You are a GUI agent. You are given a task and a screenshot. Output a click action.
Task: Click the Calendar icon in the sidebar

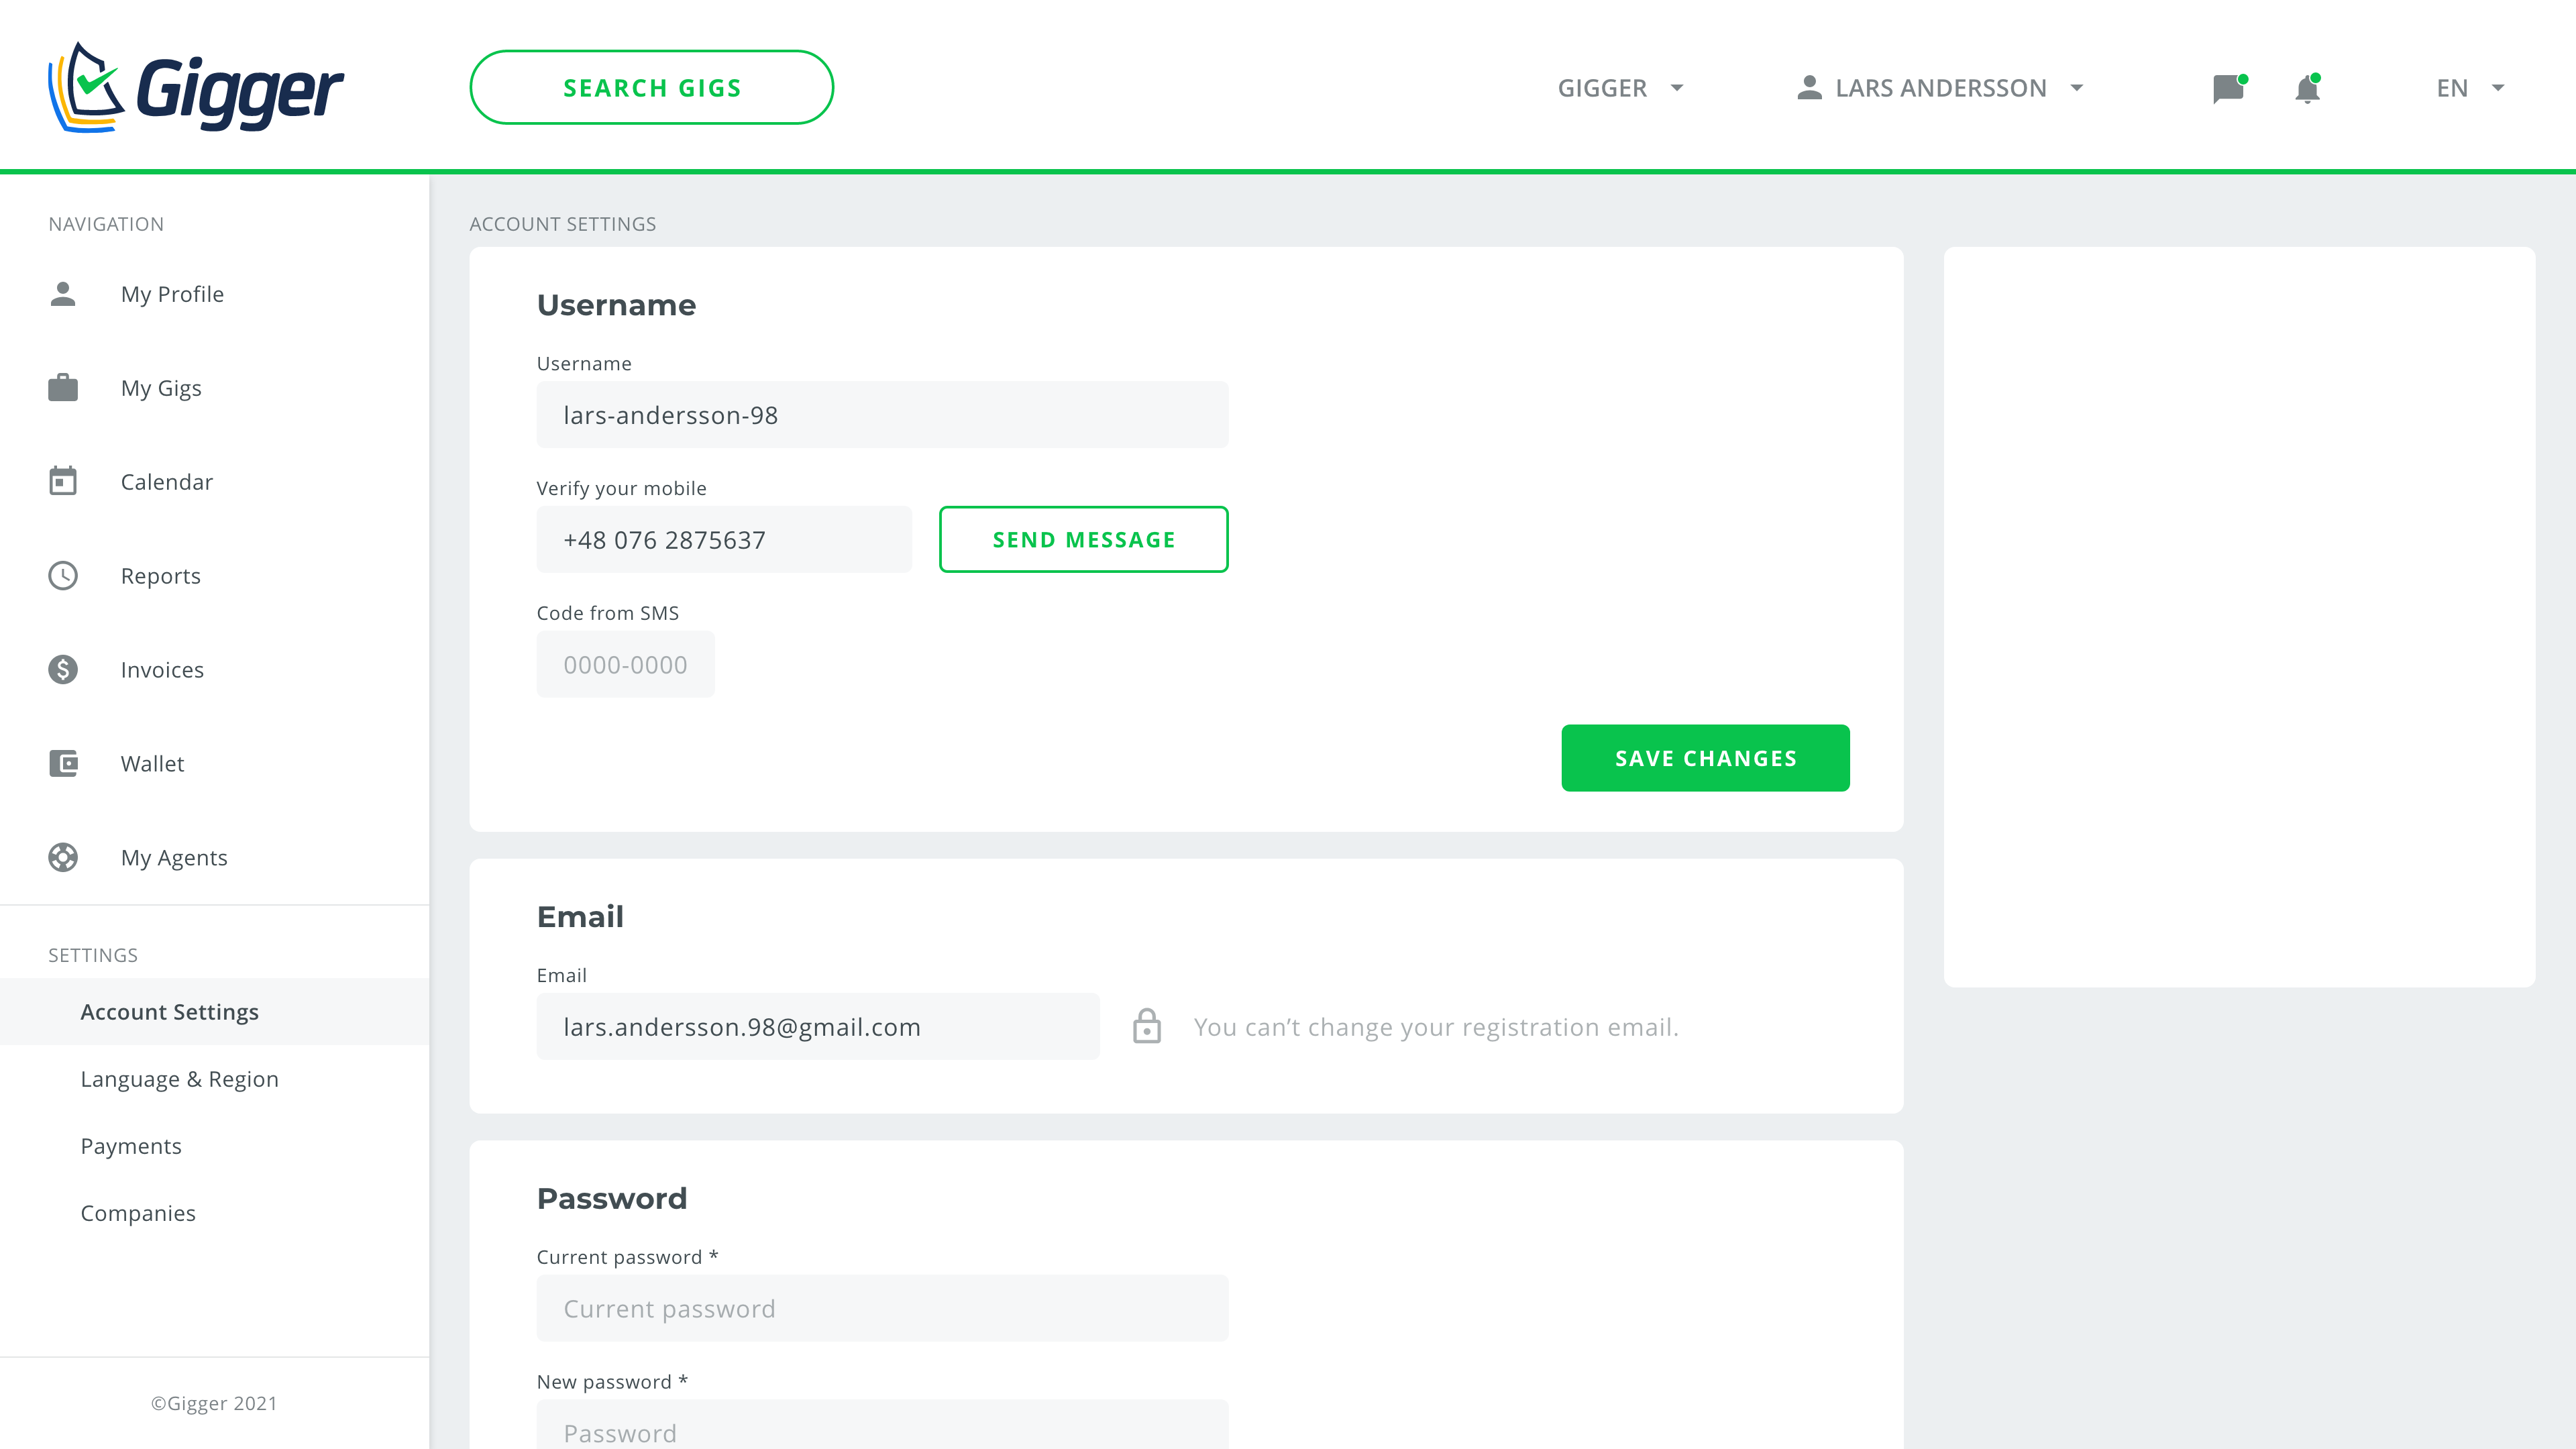(63, 481)
